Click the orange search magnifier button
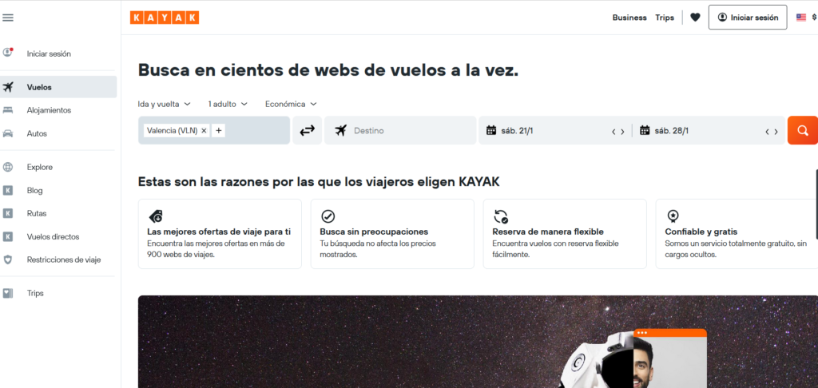The width and height of the screenshot is (818, 388). click(x=802, y=130)
